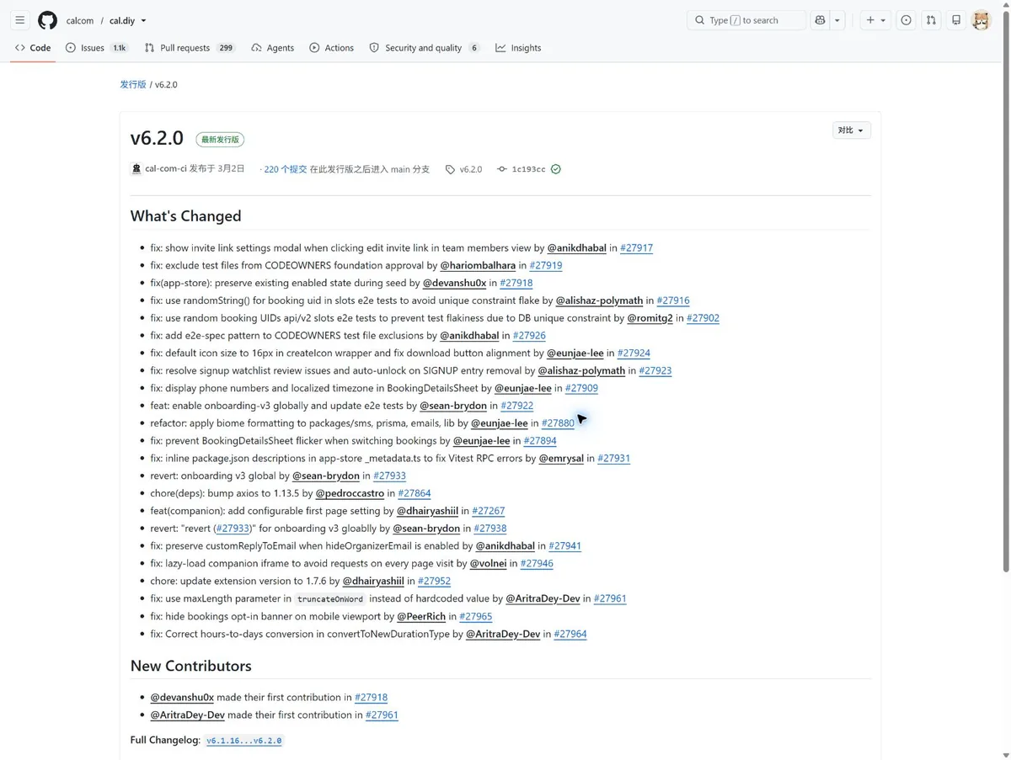
Task: Open pull request #27931
Action: point(614,459)
